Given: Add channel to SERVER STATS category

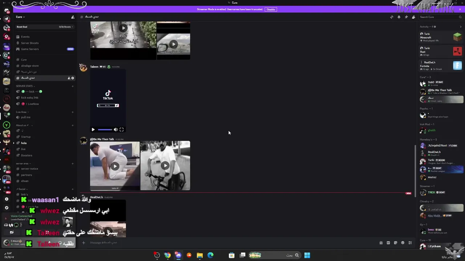Looking at the screenshot, I should [73, 86].
